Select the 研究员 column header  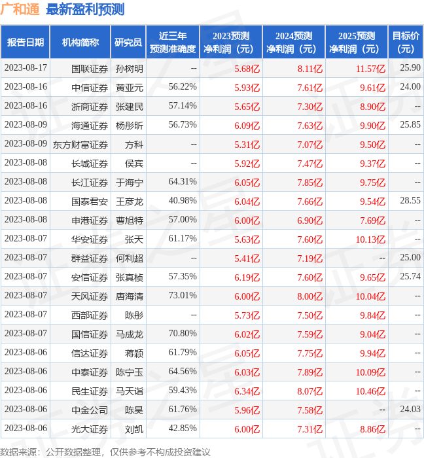point(128,43)
